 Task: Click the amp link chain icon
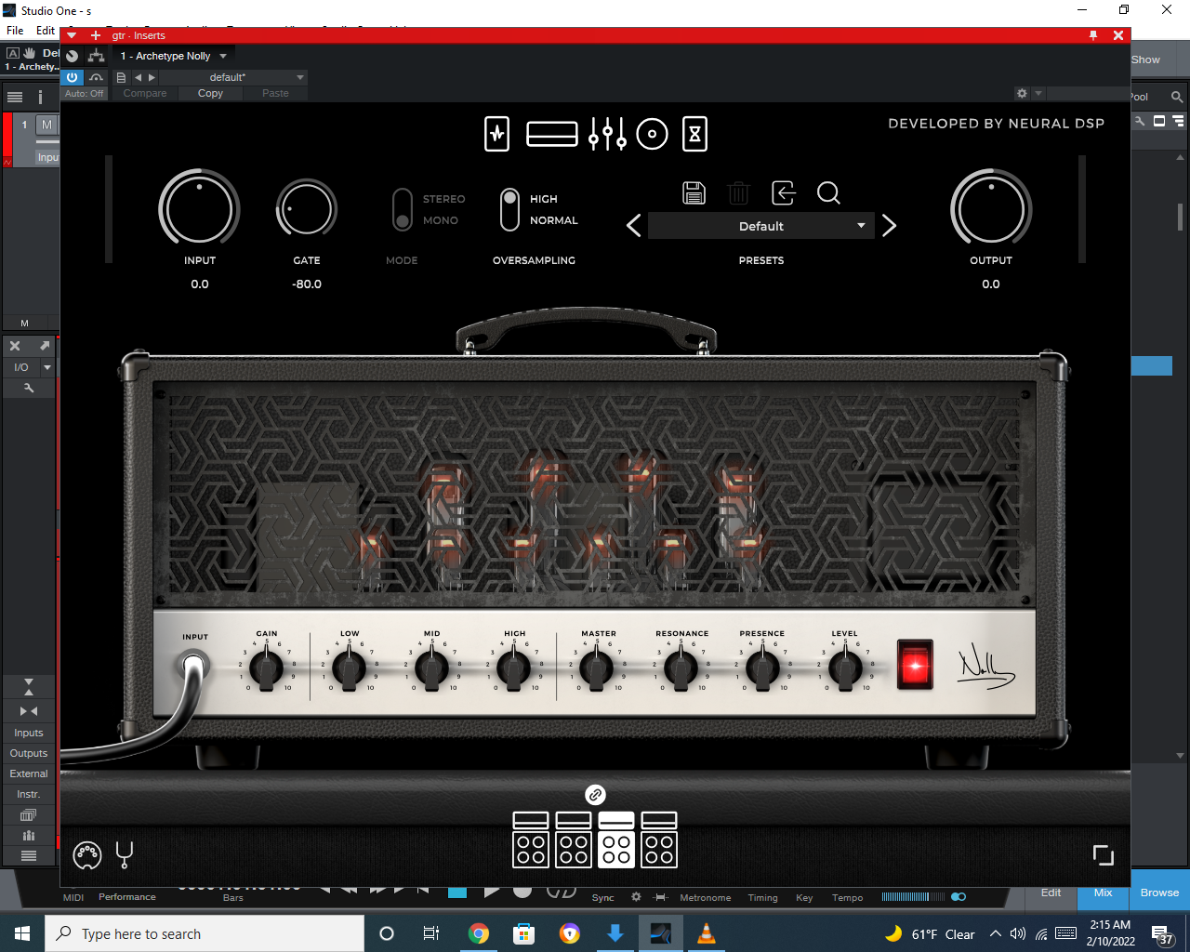[595, 795]
